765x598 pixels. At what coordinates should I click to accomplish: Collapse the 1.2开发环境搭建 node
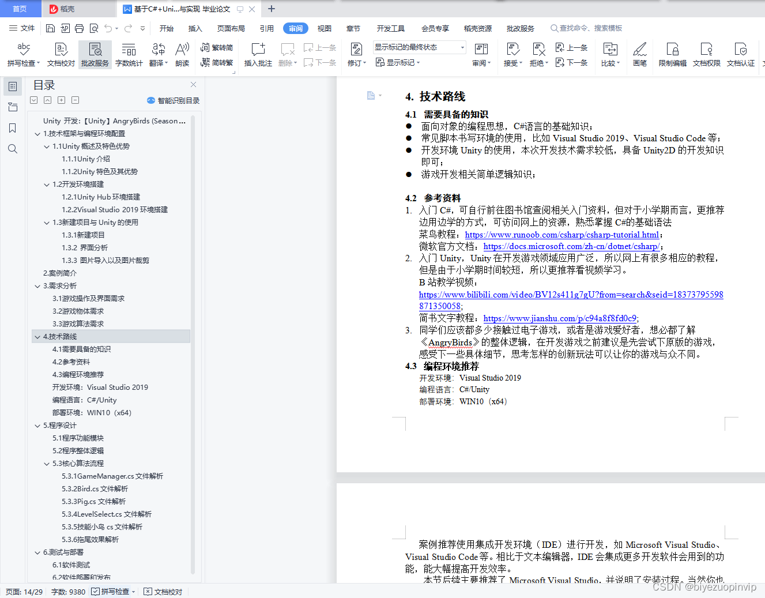coord(47,185)
